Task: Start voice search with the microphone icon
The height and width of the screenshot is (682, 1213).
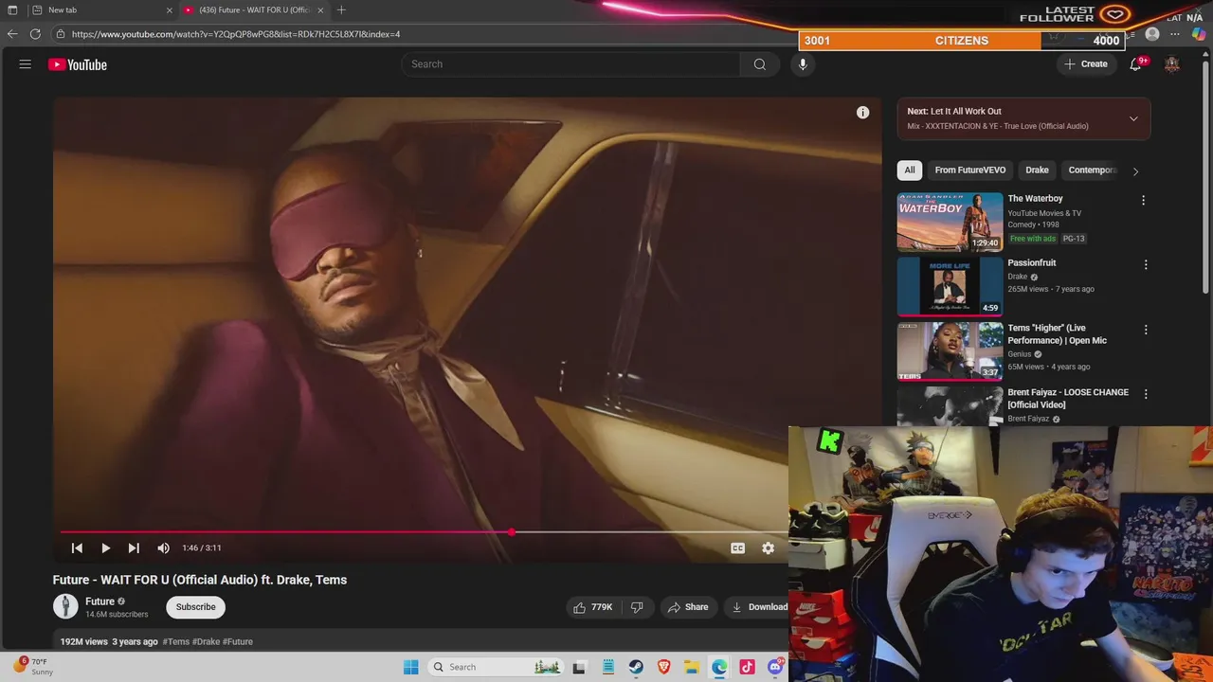Action: point(803,64)
